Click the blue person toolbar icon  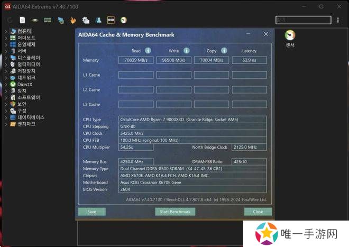[98, 20]
